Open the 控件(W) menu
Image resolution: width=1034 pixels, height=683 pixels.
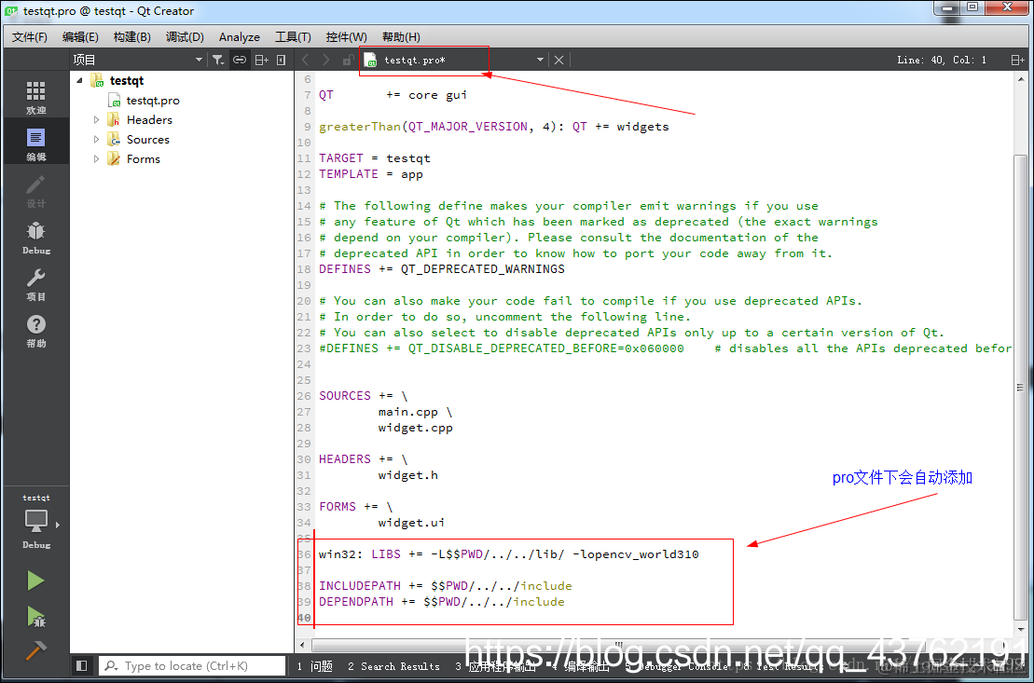(x=346, y=37)
